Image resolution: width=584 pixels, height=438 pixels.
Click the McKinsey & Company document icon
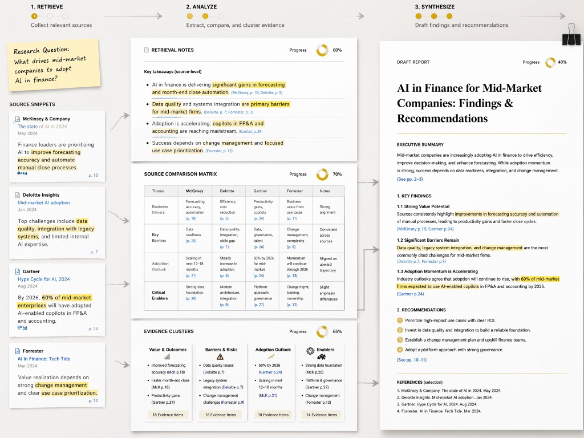coord(18,119)
